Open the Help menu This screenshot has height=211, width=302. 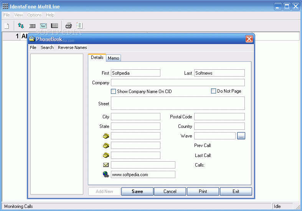(50, 15)
